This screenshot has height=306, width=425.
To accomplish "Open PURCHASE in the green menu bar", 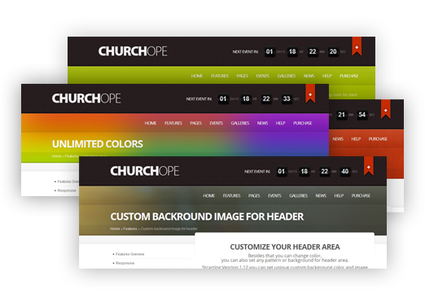I will 349,76.
